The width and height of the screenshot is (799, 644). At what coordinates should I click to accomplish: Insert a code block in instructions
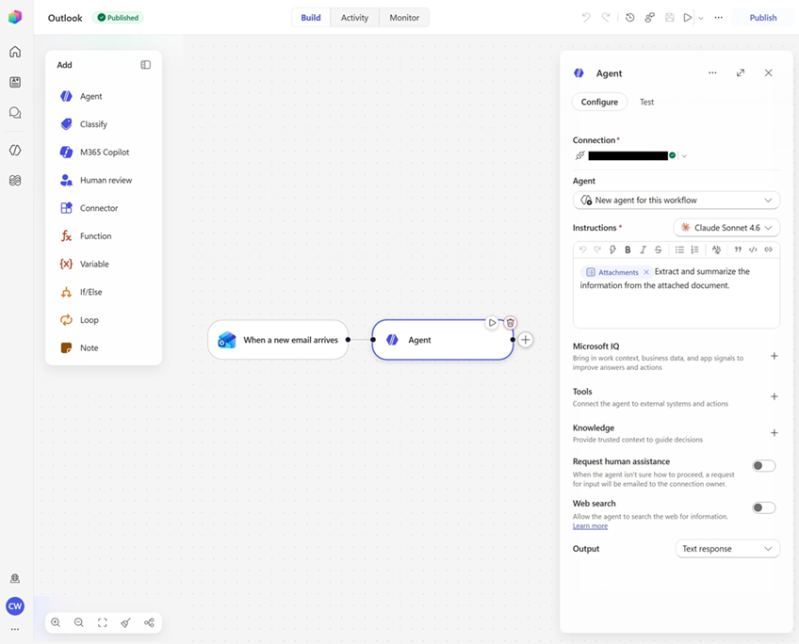[x=753, y=250]
